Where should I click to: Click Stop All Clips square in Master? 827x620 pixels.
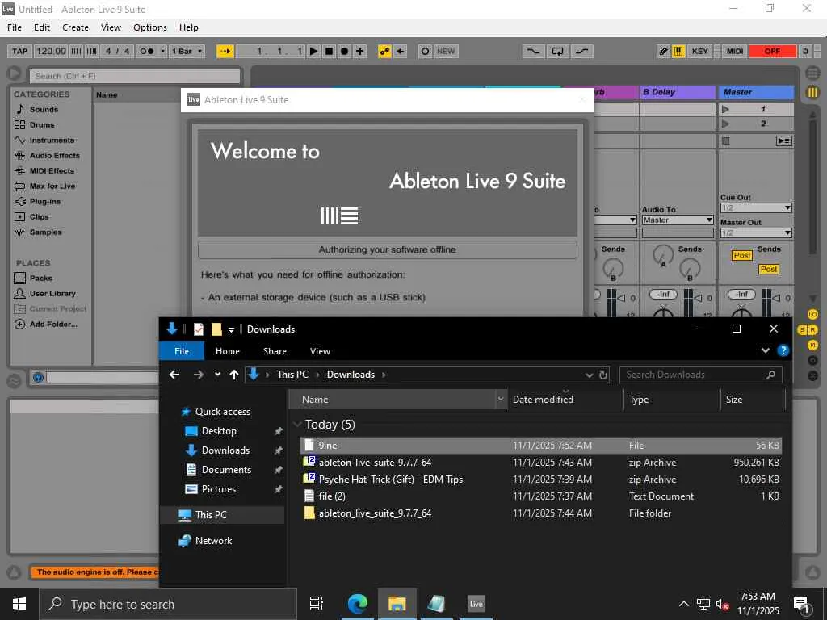click(726, 140)
